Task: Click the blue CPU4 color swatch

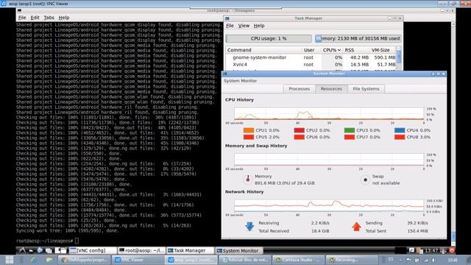Action: tap(400, 130)
